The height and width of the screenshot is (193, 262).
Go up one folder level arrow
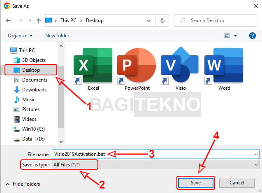coord(39,20)
